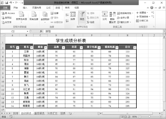
Task: Click the Excel help question mark icon
Action: click(152, 8)
